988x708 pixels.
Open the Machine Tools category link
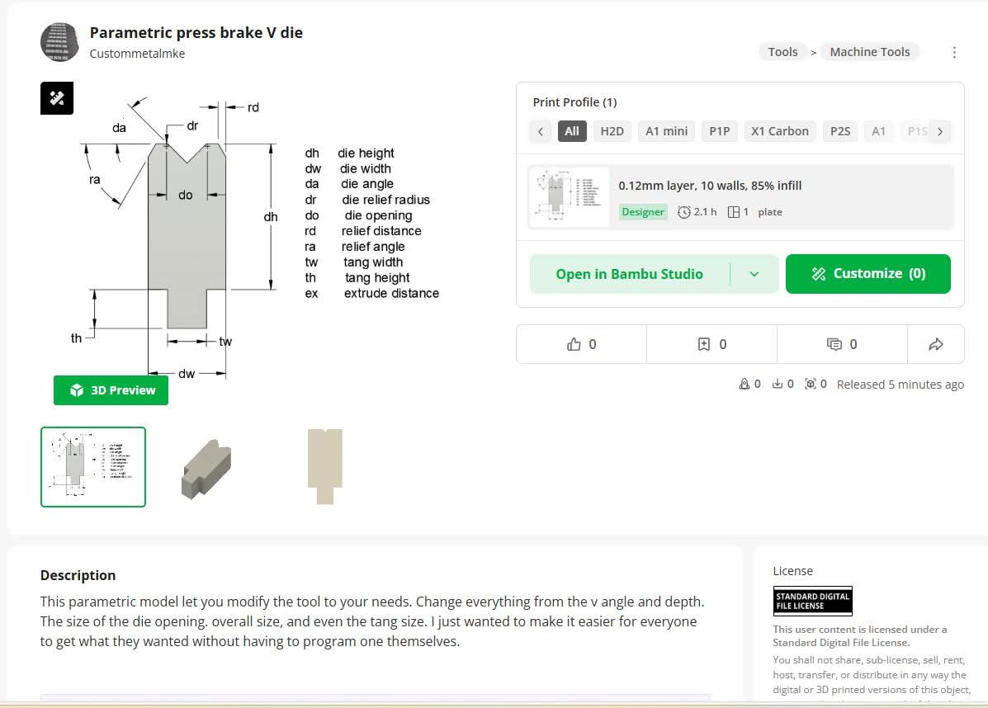(x=869, y=52)
